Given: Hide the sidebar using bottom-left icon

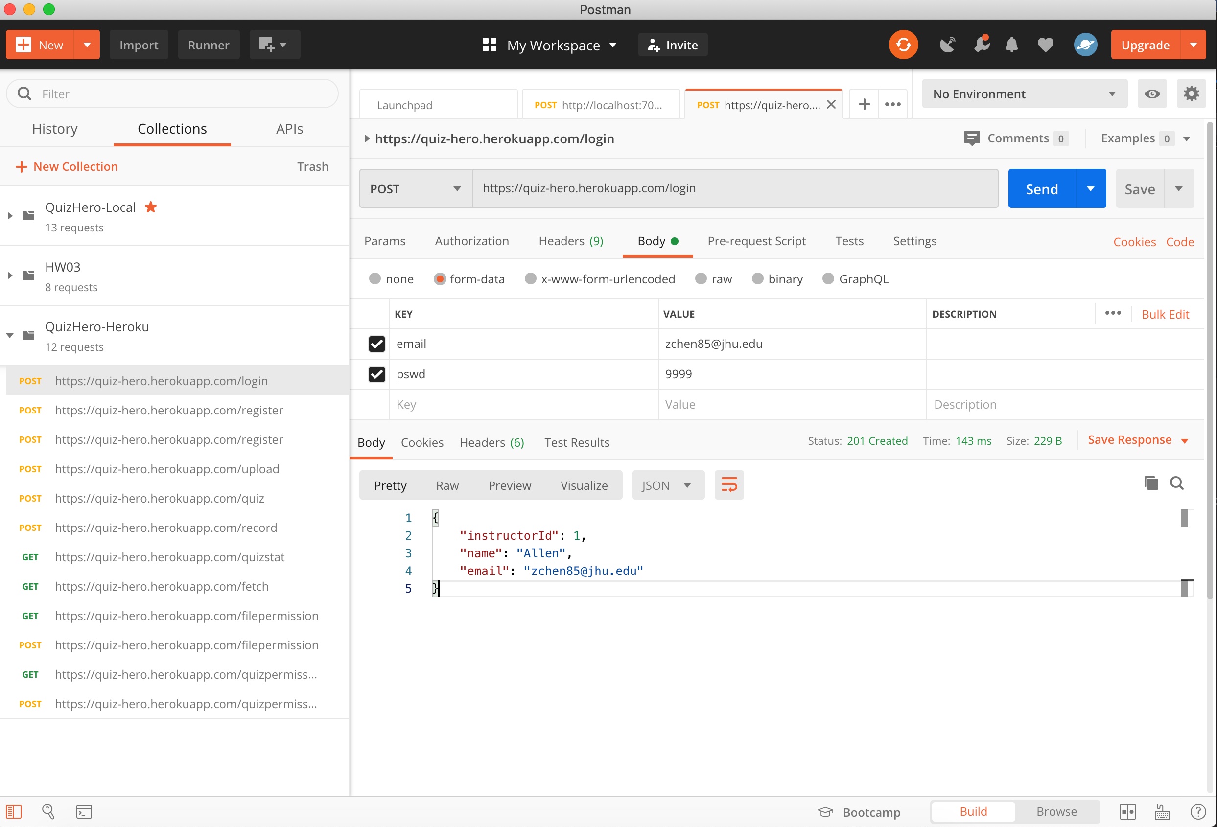Looking at the screenshot, I should [x=14, y=812].
